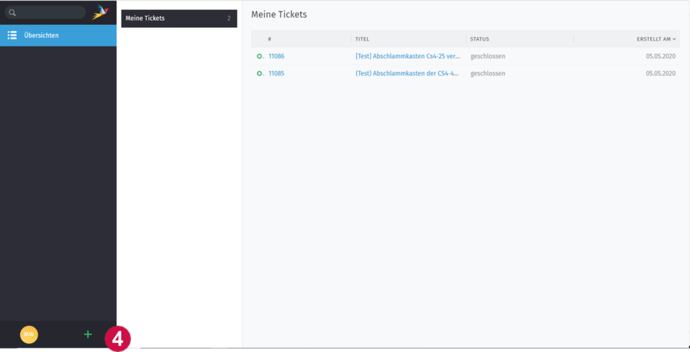Click the magnifier icon in the search box

coord(12,12)
